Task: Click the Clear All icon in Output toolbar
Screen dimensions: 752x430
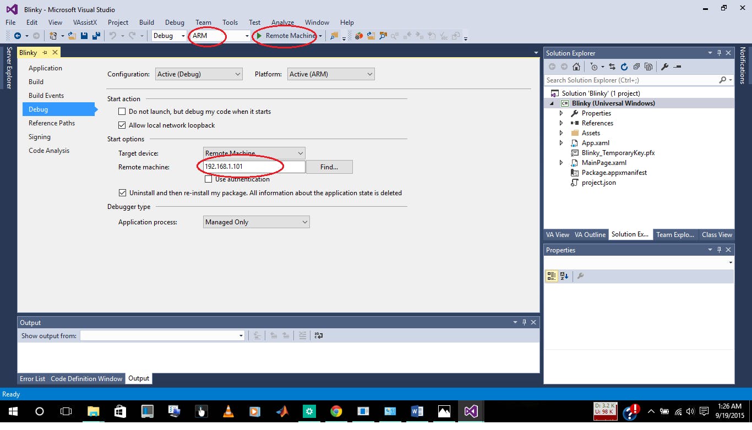Action: 302,335
